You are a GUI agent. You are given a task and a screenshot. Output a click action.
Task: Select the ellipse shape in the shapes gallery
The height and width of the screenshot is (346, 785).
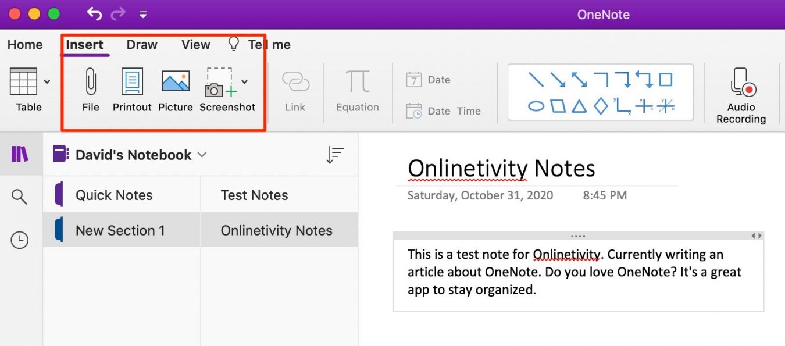pyautogui.click(x=536, y=107)
